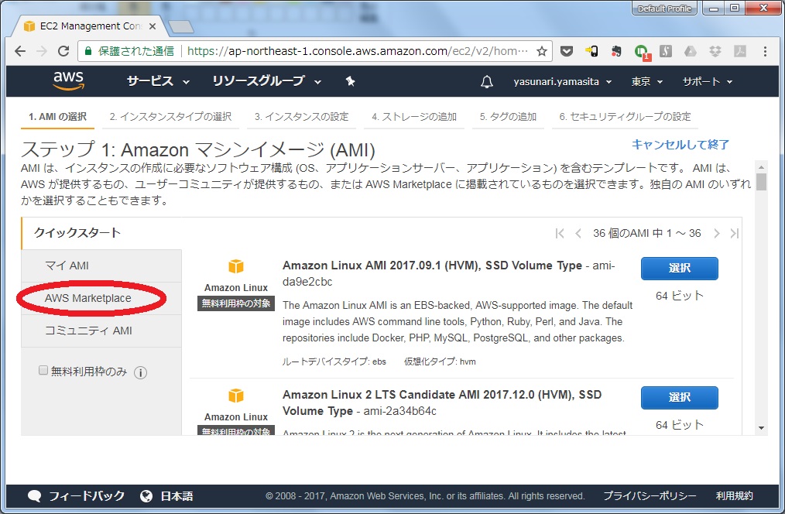Click the 日本語 language link

point(177,496)
